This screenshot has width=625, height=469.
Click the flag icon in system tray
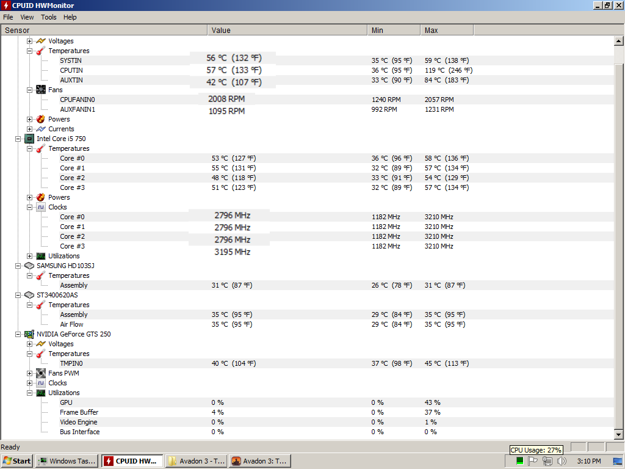pos(533,461)
